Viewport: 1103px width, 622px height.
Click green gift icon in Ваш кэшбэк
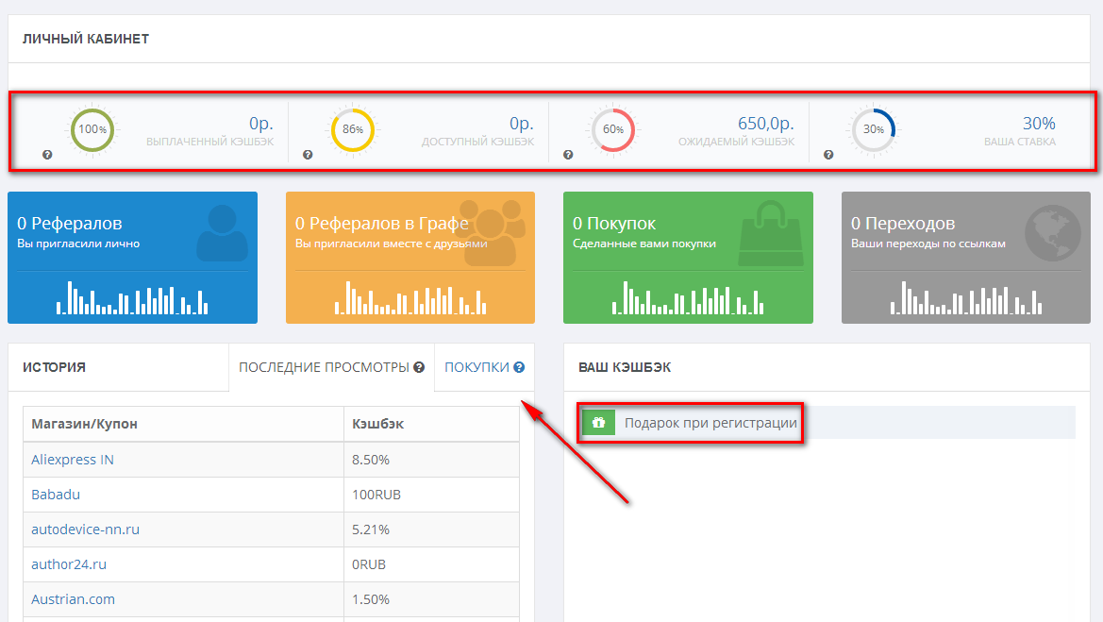click(597, 423)
